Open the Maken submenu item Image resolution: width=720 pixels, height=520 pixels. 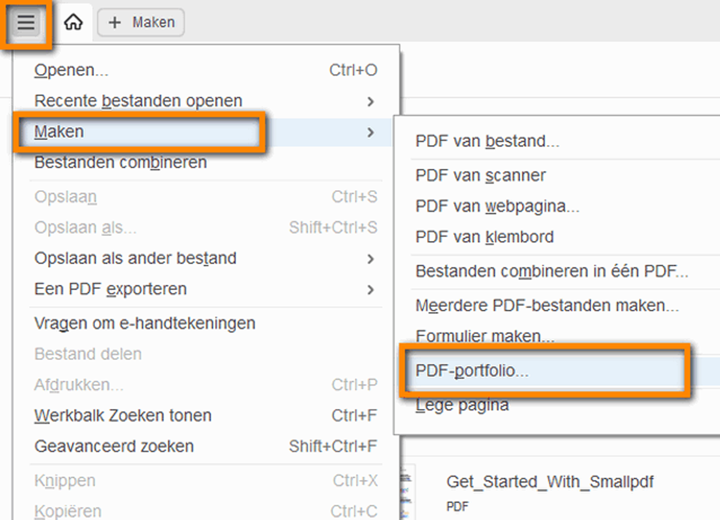point(59,132)
